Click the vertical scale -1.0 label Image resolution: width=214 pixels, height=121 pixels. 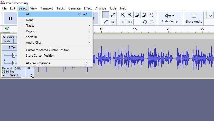(x=30, y=76)
